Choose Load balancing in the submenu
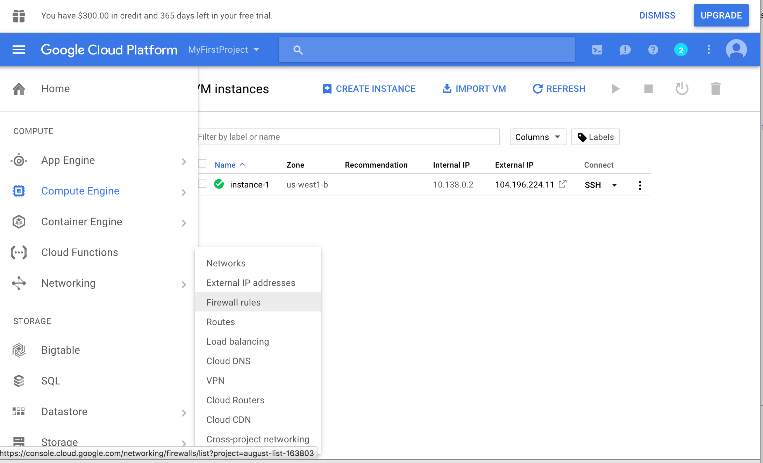 tap(237, 341)
